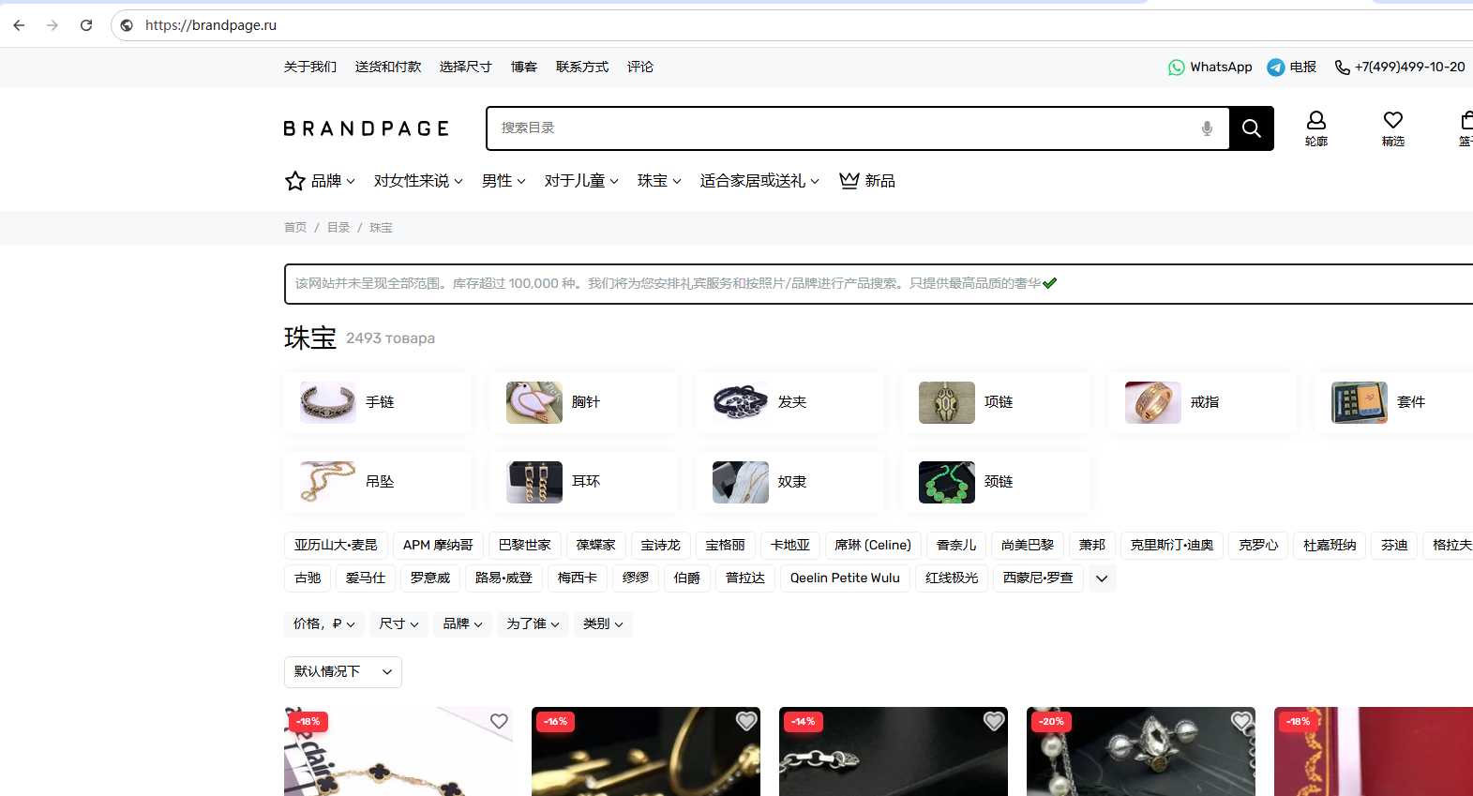
Task: Open the 价格, ₽ price filter dropdown
Action: (324, 624)
